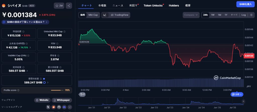The width and height of the screenshot is (257, 112).
Task: Open the Reddit social media link
Action: tap(54, 107)
